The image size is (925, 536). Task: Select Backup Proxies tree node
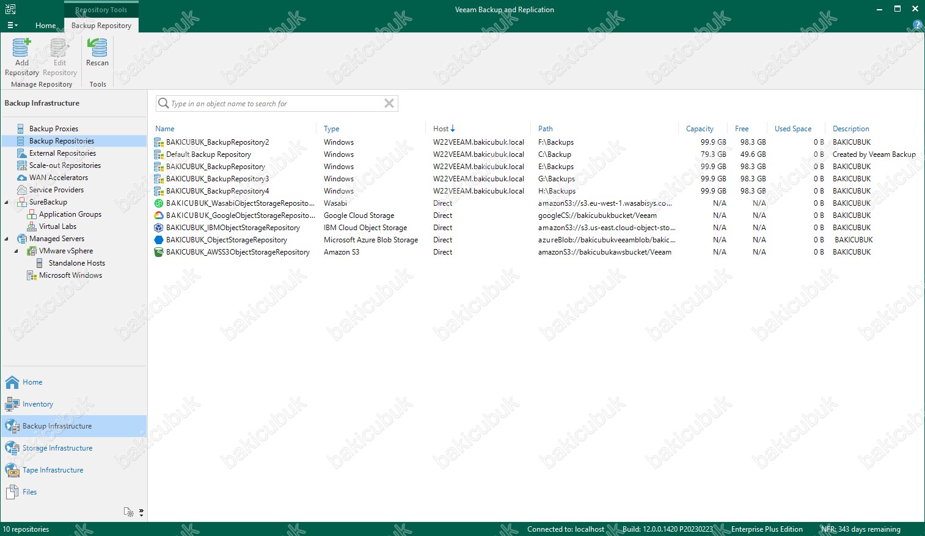[x=54, y=129]
